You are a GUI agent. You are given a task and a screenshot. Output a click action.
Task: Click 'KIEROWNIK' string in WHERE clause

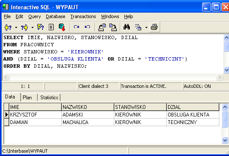coord(85,52)
